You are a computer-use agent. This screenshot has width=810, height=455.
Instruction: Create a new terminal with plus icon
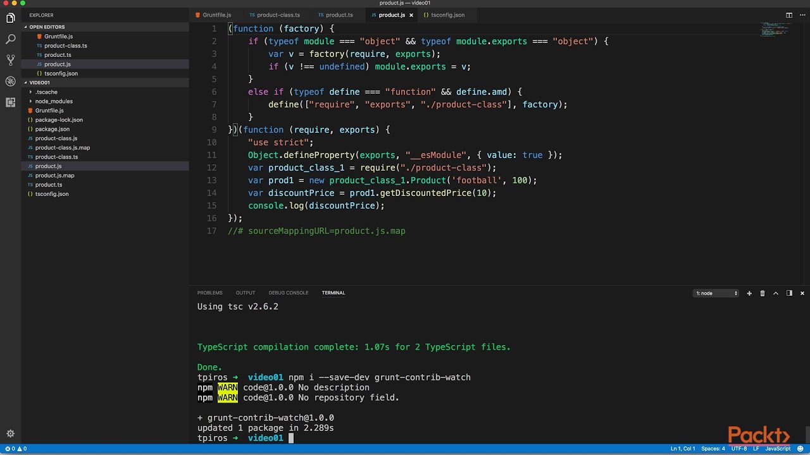pyautogui.click(x=749, y=293)
